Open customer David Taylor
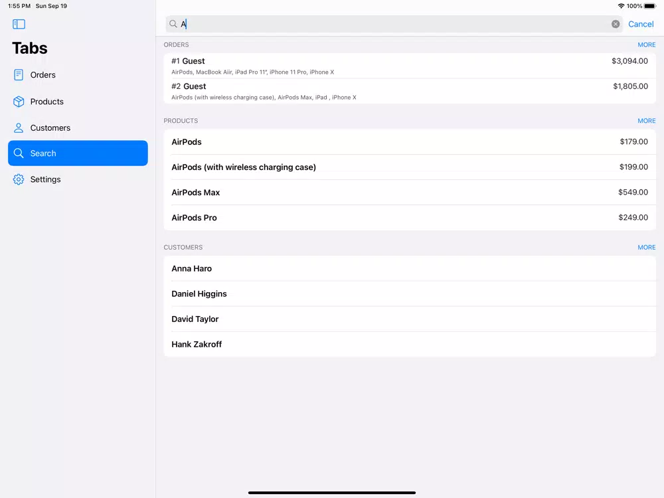The image size is (664, 498). (410, 319)
